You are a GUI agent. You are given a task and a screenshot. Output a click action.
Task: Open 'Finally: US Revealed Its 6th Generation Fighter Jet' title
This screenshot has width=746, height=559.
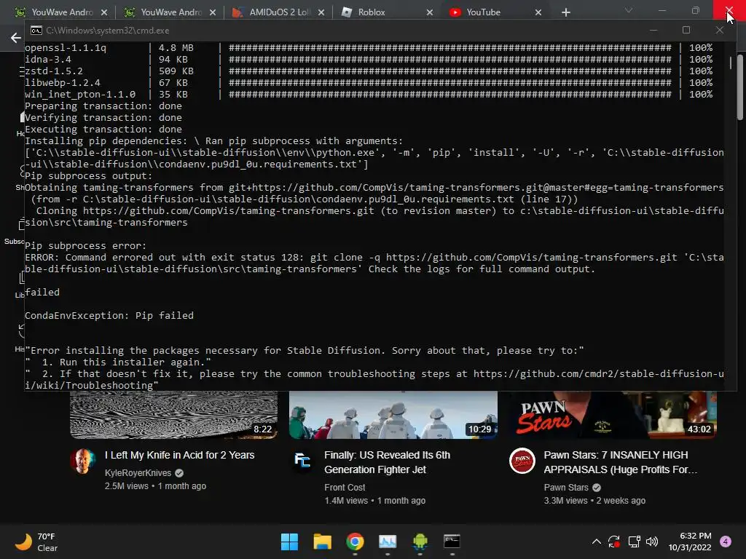(388, 462)
